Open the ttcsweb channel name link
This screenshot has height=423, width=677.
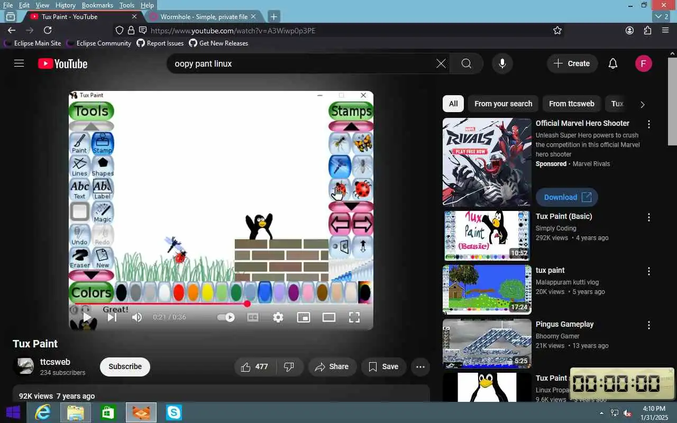click(x=55, y=362)
